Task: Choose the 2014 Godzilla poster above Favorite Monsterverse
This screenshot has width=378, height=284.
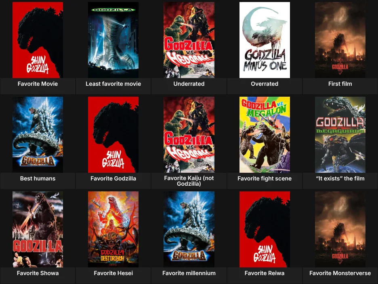Action: [340, 229]
